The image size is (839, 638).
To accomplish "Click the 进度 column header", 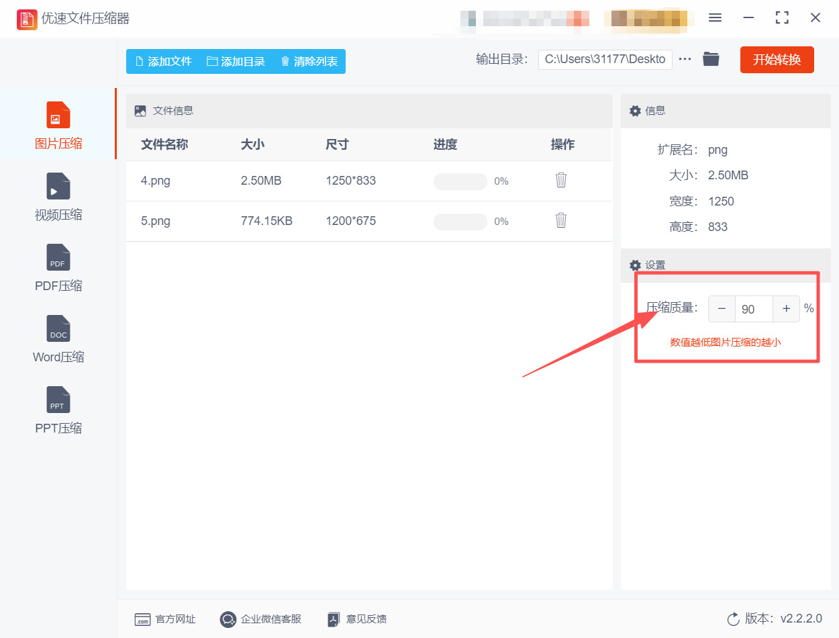I will click(446, 144).
